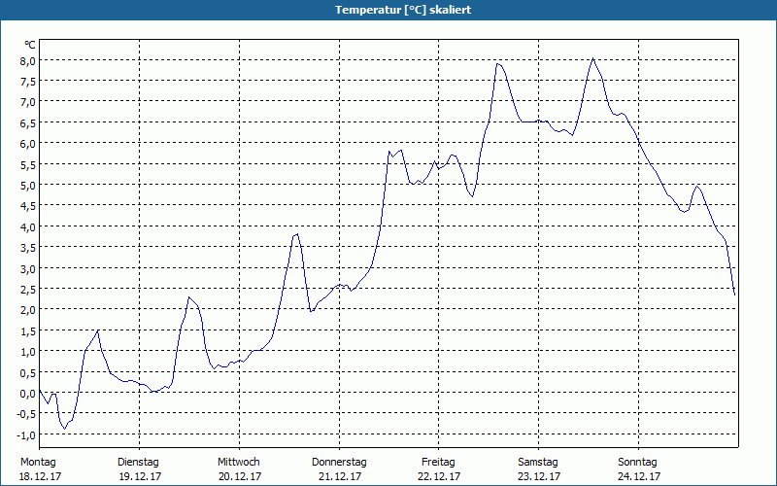Select the '4,0' y-axis value
Screen dimensions: 777x486
pos(27,227)
